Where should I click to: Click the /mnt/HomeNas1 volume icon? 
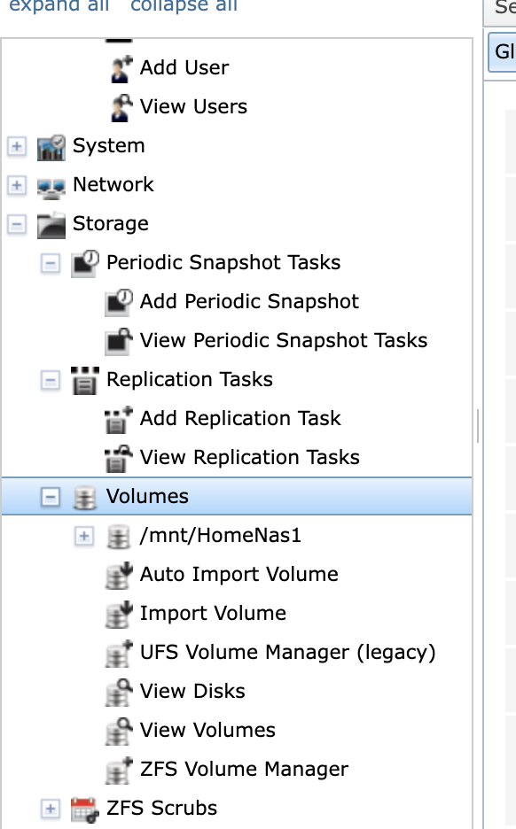pos(119,536)
